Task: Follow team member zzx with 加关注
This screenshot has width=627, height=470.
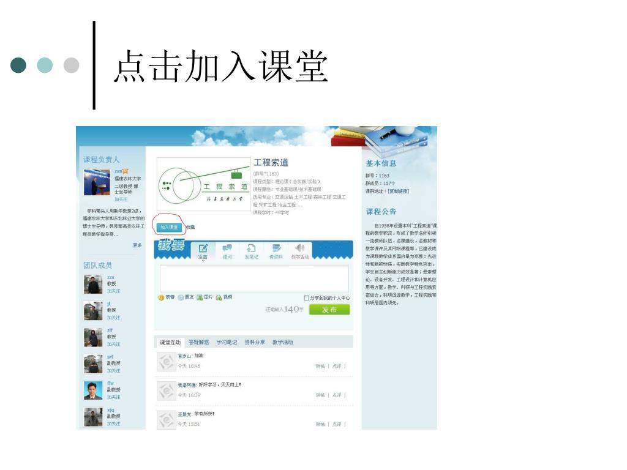Action: tap(113, 291)
